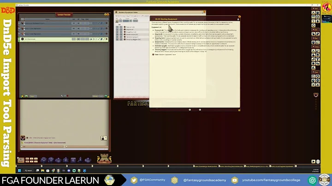Click the chalice icon in the Campaign section
Screen dimensions: 332x186
pyautogui.click(x=318, y=59)
